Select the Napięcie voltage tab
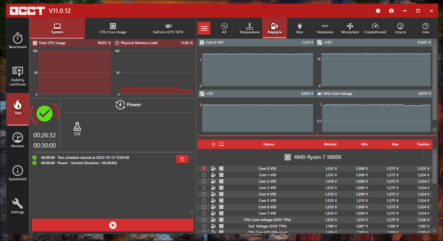The height and width of the screenshot is (241, 443). click(275, 28)
